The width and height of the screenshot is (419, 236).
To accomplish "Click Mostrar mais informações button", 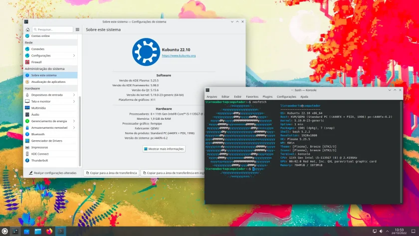I will click(164, 149).
